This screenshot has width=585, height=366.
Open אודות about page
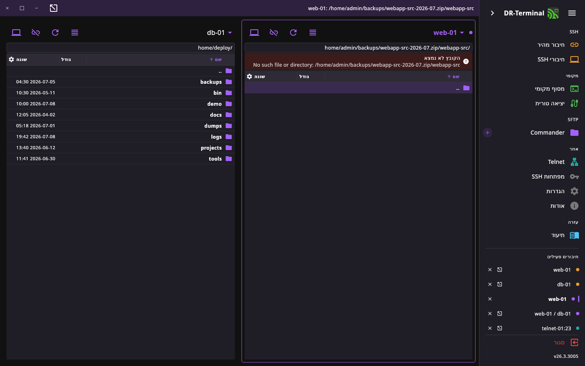click(x=532, y=206)
